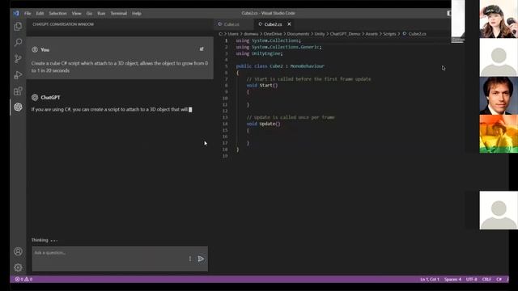Open the Manage gear icon
This screenshot has height=291, width=518.
coord(18,268)
